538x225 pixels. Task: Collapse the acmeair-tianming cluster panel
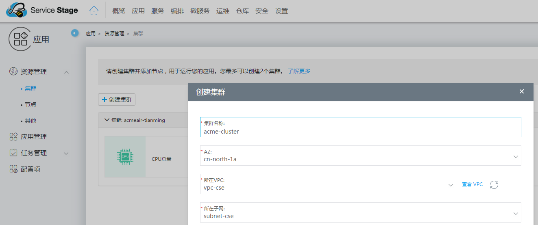tap(107, 120)
